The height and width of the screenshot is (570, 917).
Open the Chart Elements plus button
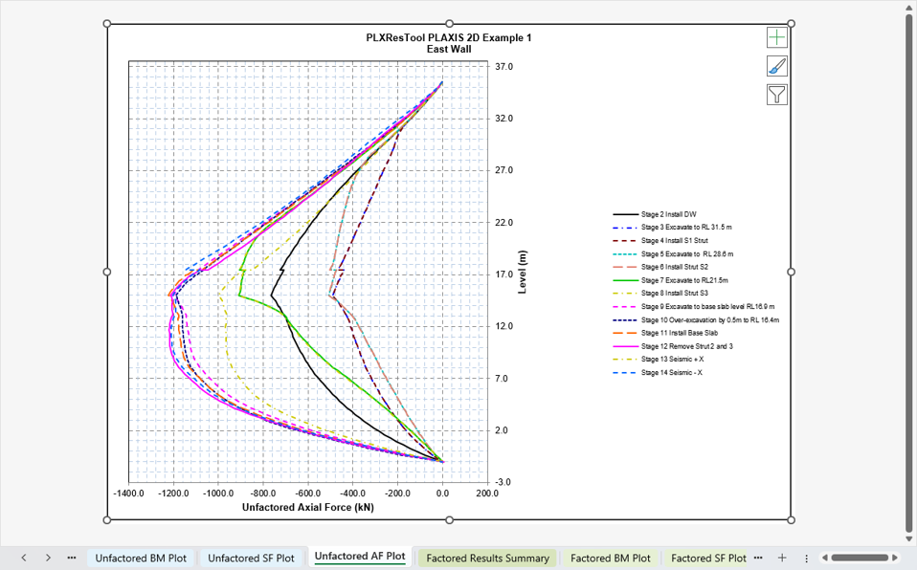click(x=776, y=37)
